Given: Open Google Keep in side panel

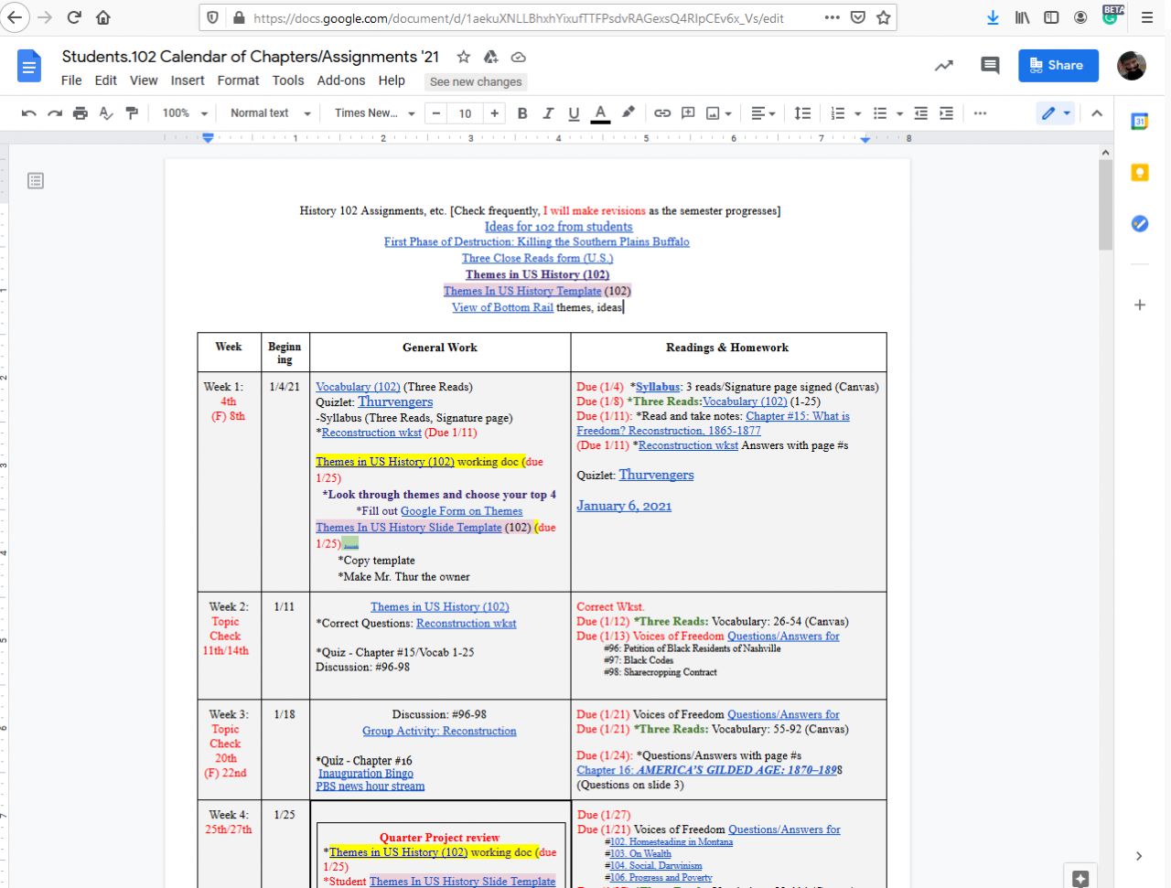Looking at the screenshot, I should (1140, 173).
